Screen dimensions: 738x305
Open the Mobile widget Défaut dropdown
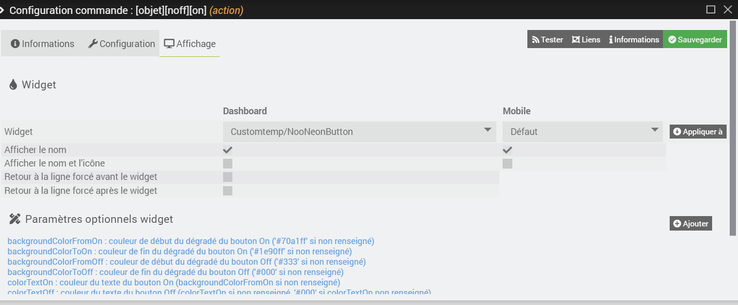582,131
